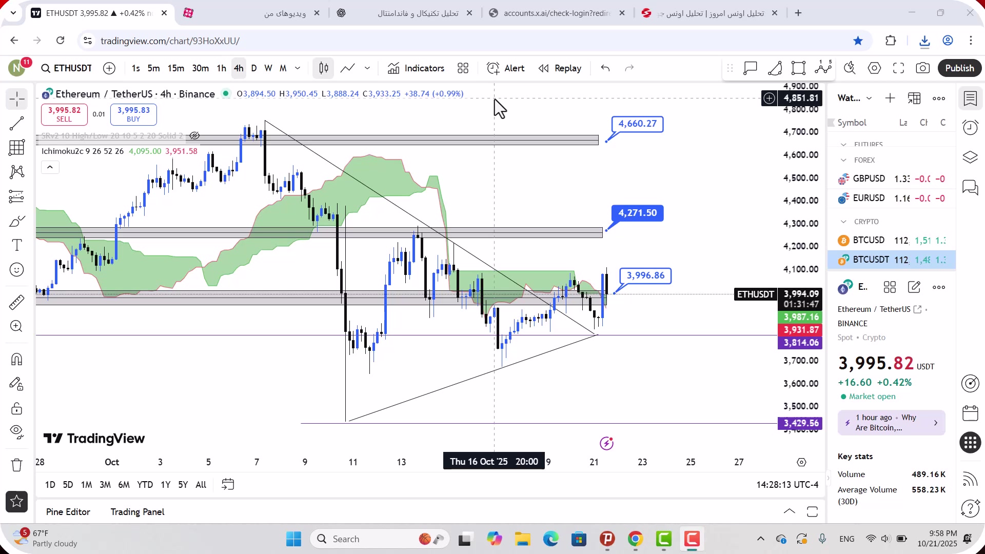The height and width of the screenshot is (554, 985).
Task: Select the crosshair cursor tool
Action: (17, 99)
